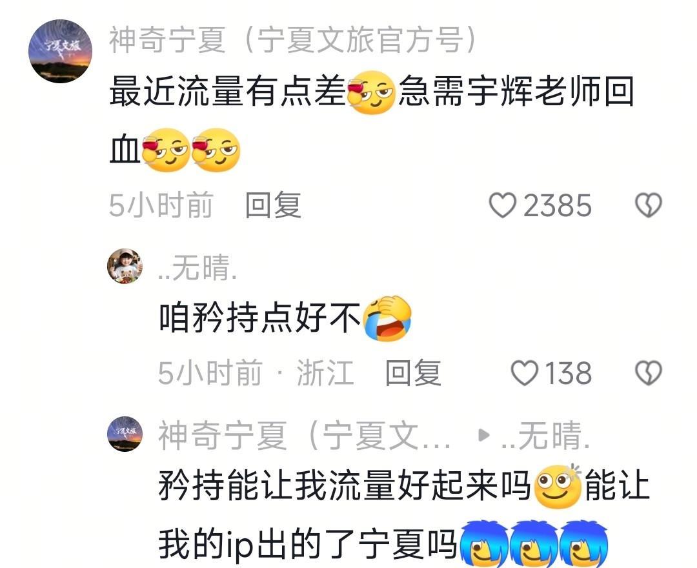Reply to ..无晴.'s comment

point(413,373)
